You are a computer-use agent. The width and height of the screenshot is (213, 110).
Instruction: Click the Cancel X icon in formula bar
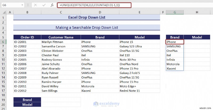click(x=35, y=5)
